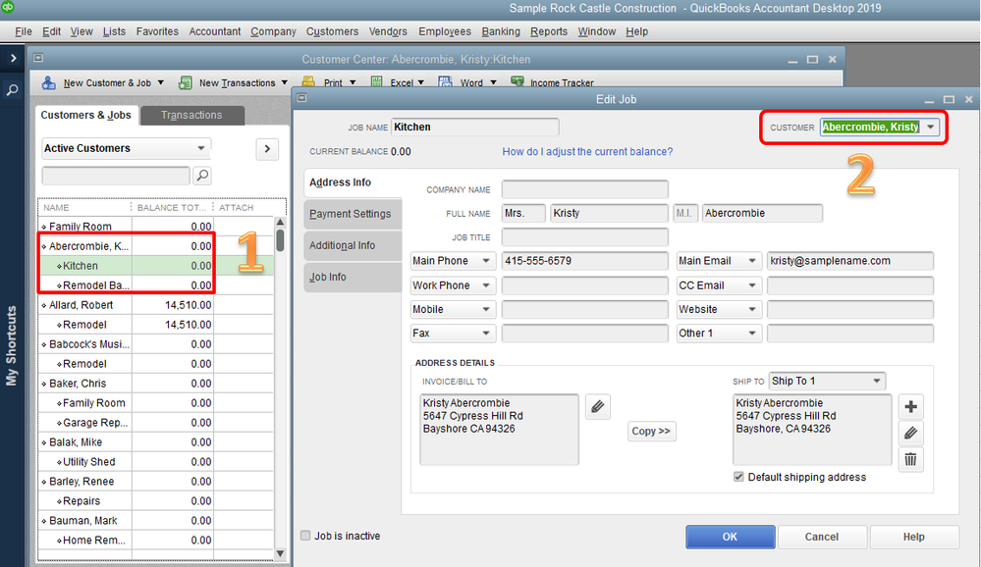This screenshot has width=981, height=567.
Task: Select the Bauman, Mark customer row
Action: tap(155, 520)
